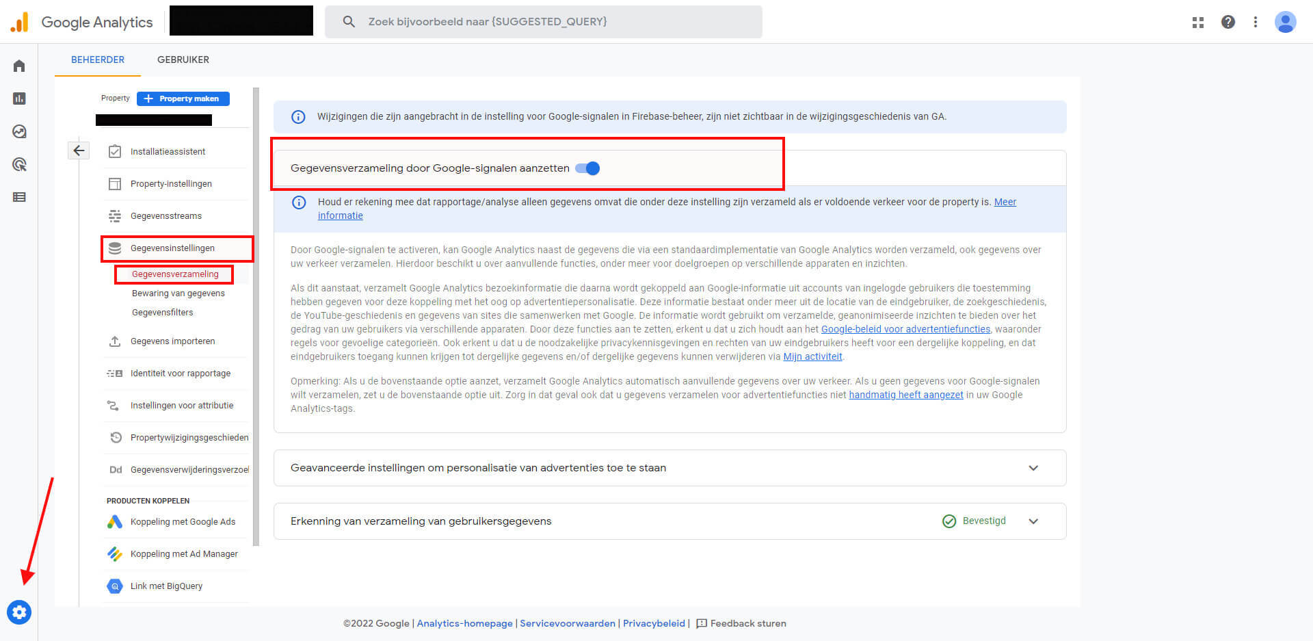Click the Property maken button

click(183, 99)
